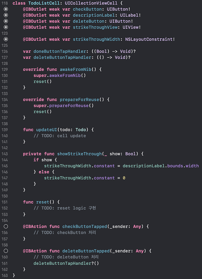Screen dimensions: 202x279
Task: Click the 'Todo' parameter type in updateUI
Action: coord(81,130)
